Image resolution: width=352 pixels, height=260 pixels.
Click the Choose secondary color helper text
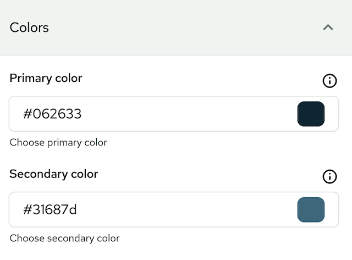pyautogui.click(x=64, y=239)
